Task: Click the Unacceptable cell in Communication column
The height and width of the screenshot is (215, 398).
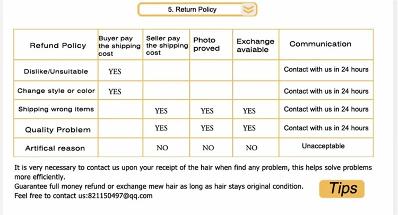Action: point(323,146)
